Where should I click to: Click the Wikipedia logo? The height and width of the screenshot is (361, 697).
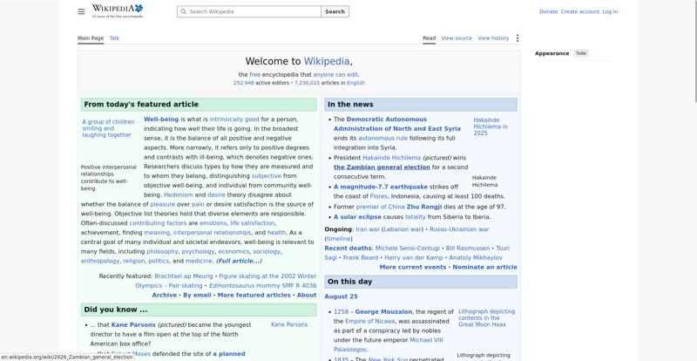pyautogui.click(x=118, y=11)
